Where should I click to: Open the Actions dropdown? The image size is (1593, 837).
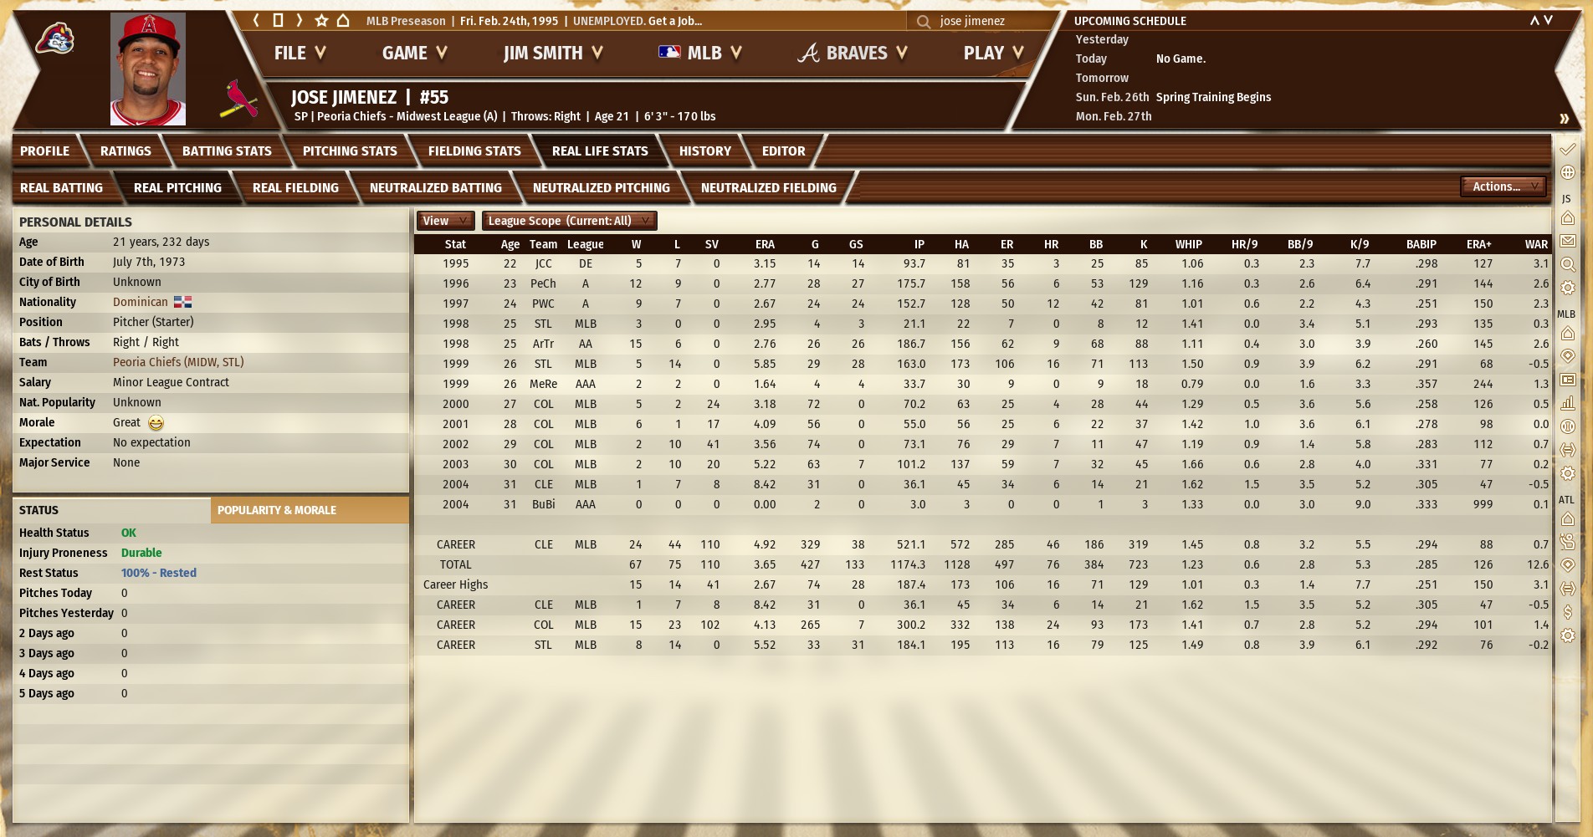1503,186
